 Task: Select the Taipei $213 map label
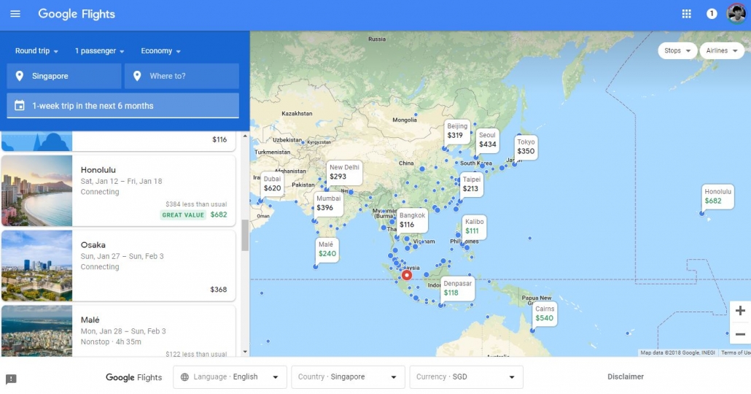tap(471, 184)
